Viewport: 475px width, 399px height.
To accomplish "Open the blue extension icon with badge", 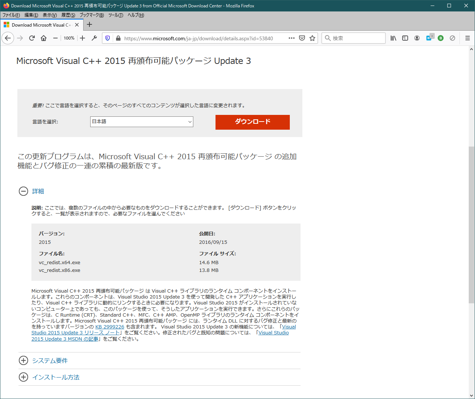I will [x=430, y=38].
